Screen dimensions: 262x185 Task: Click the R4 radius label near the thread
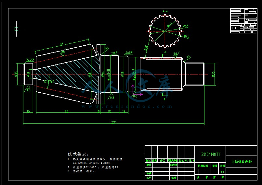[188, 57]
